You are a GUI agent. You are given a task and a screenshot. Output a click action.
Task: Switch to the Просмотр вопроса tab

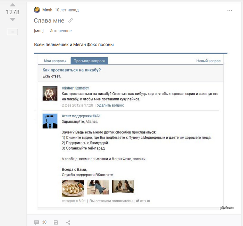tap(90, 61)
